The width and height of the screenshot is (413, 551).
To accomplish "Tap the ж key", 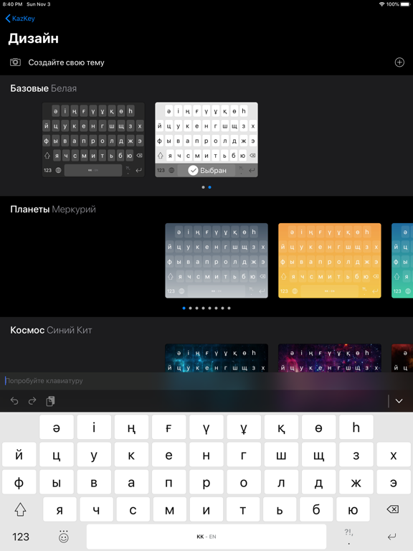I will (356, 482).
